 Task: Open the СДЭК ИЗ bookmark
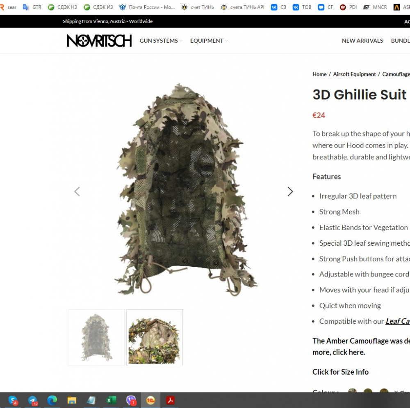point(98,7)
